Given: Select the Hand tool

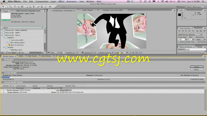Looking at the screenshot, I should coord(7,7).
